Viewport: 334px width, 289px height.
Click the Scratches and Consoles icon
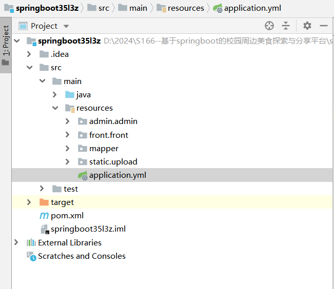(x=31, y=256)
